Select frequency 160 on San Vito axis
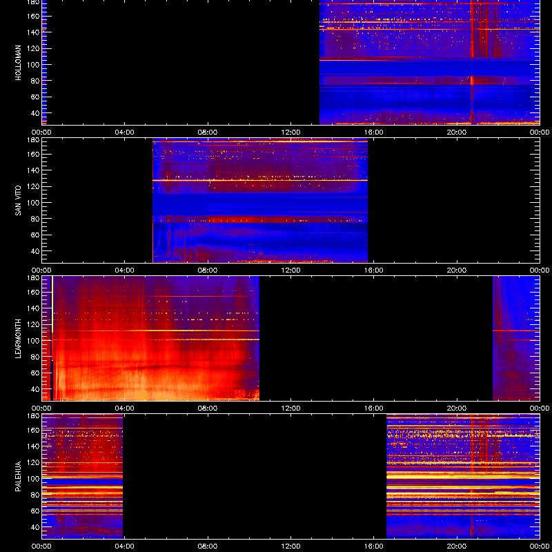The height and width of the screenshot is (552, 552). point(34,154)
